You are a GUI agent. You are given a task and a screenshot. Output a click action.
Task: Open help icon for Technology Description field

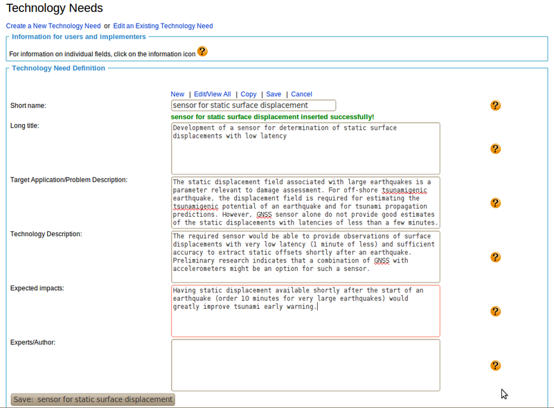tap(495, 257)
